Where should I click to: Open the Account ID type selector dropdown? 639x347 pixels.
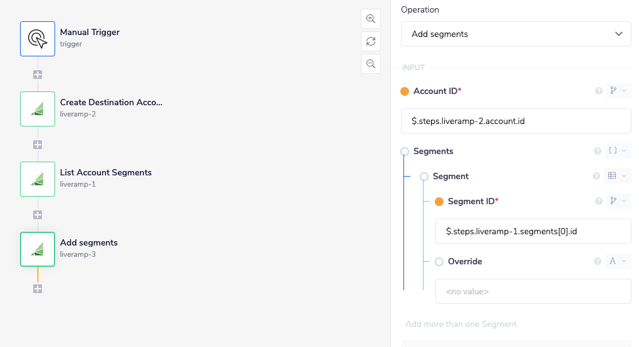pos(618,91)
